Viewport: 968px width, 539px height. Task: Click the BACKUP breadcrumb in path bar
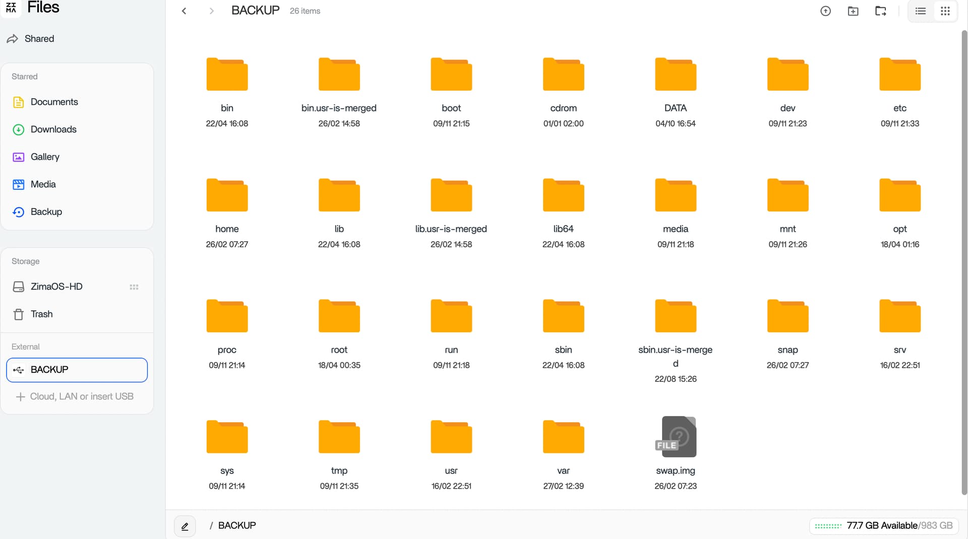pyautogui.click(x=237, y=525)
